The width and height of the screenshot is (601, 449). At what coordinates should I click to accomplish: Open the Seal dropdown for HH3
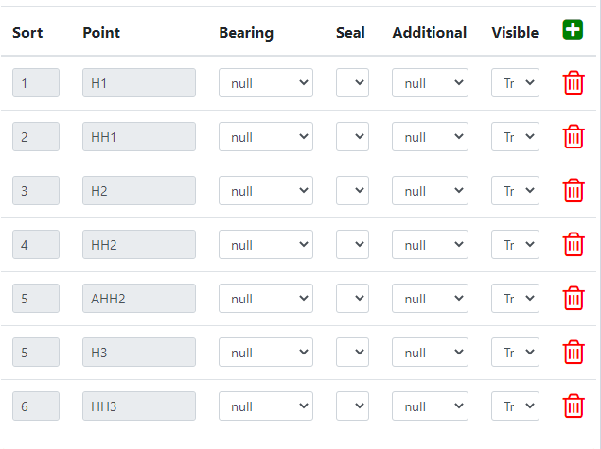(x=352, y=406)
